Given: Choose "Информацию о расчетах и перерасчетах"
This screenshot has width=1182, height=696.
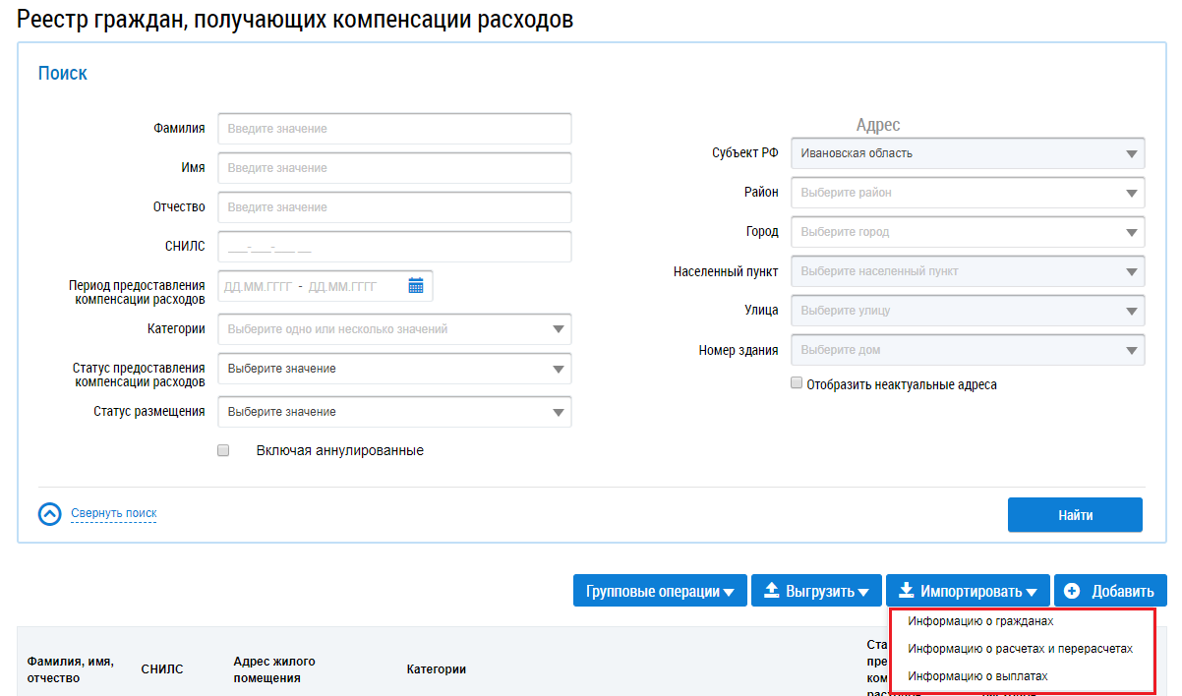Looking at the screenshot, I should coord(1020,649).
